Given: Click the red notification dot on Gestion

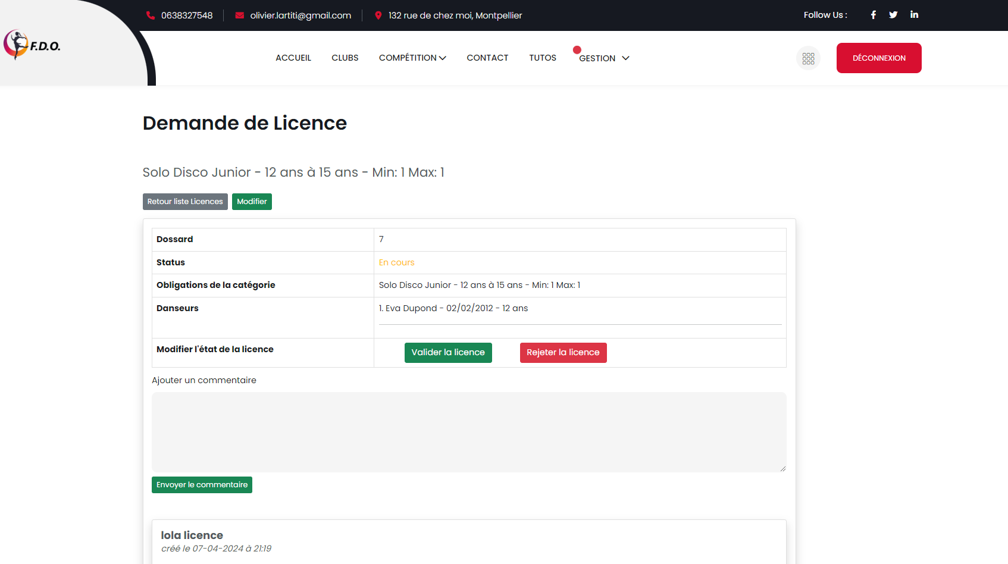Looking at the screenshot, I should [577, 50].
